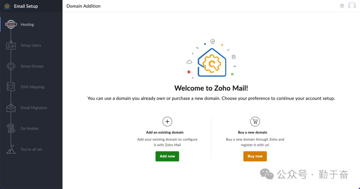The height and width of the screenshot is (189, 360).
Task: Open the Setup Users step
Action: tap(31, 45)
